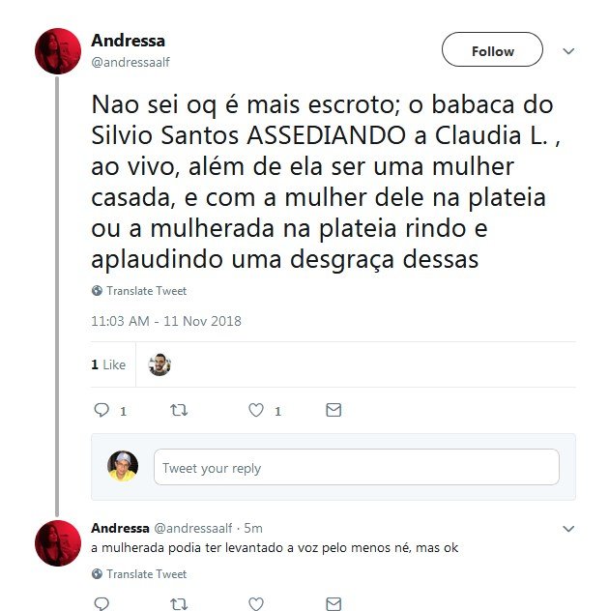Open the 11:03 AM - 11 Nov 2018 timestamp

click(x=166, y=321)
